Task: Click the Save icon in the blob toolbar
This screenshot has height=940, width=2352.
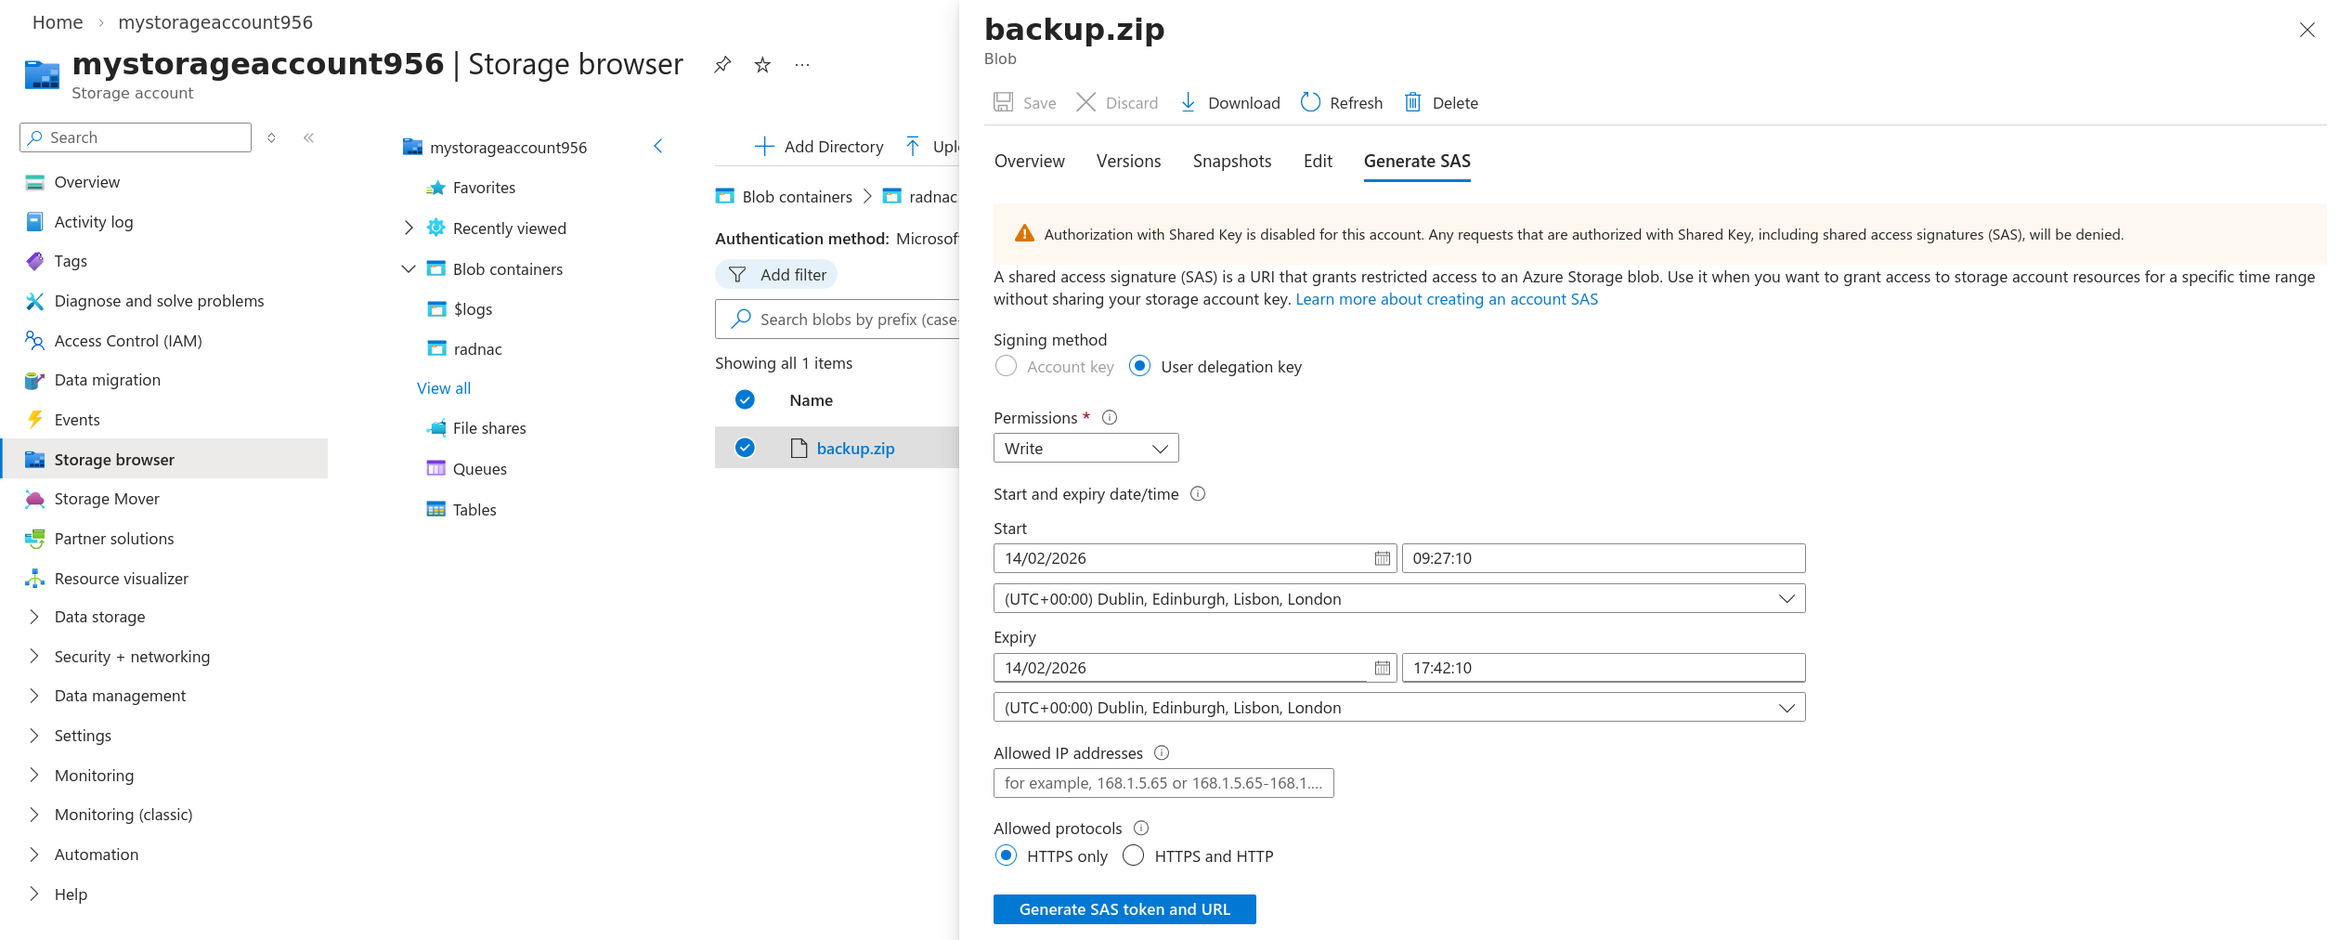Action: click(x=1004, y=102)
